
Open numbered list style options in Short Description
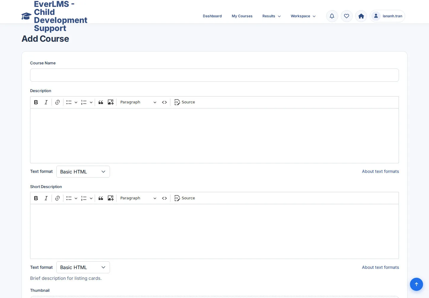91,198
